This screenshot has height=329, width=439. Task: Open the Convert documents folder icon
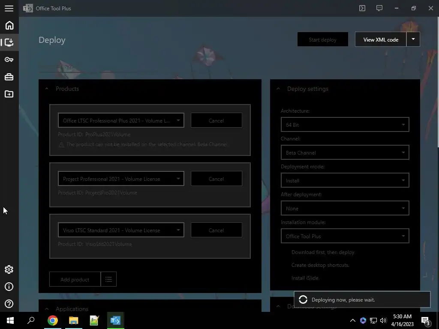9,94
